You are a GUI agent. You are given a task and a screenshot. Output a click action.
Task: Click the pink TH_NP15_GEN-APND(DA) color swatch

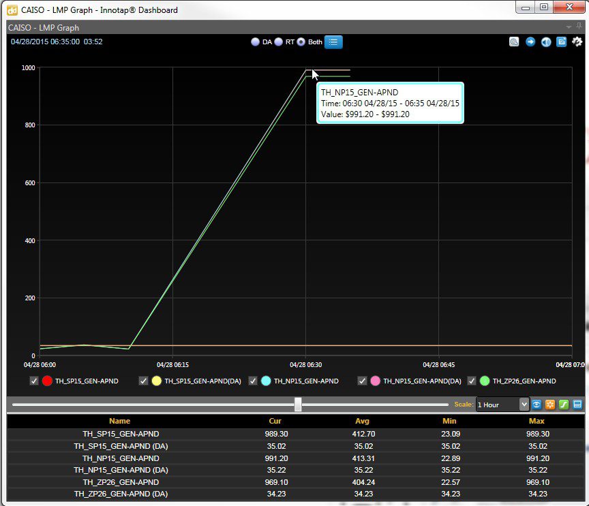click(x=375, y=381)
